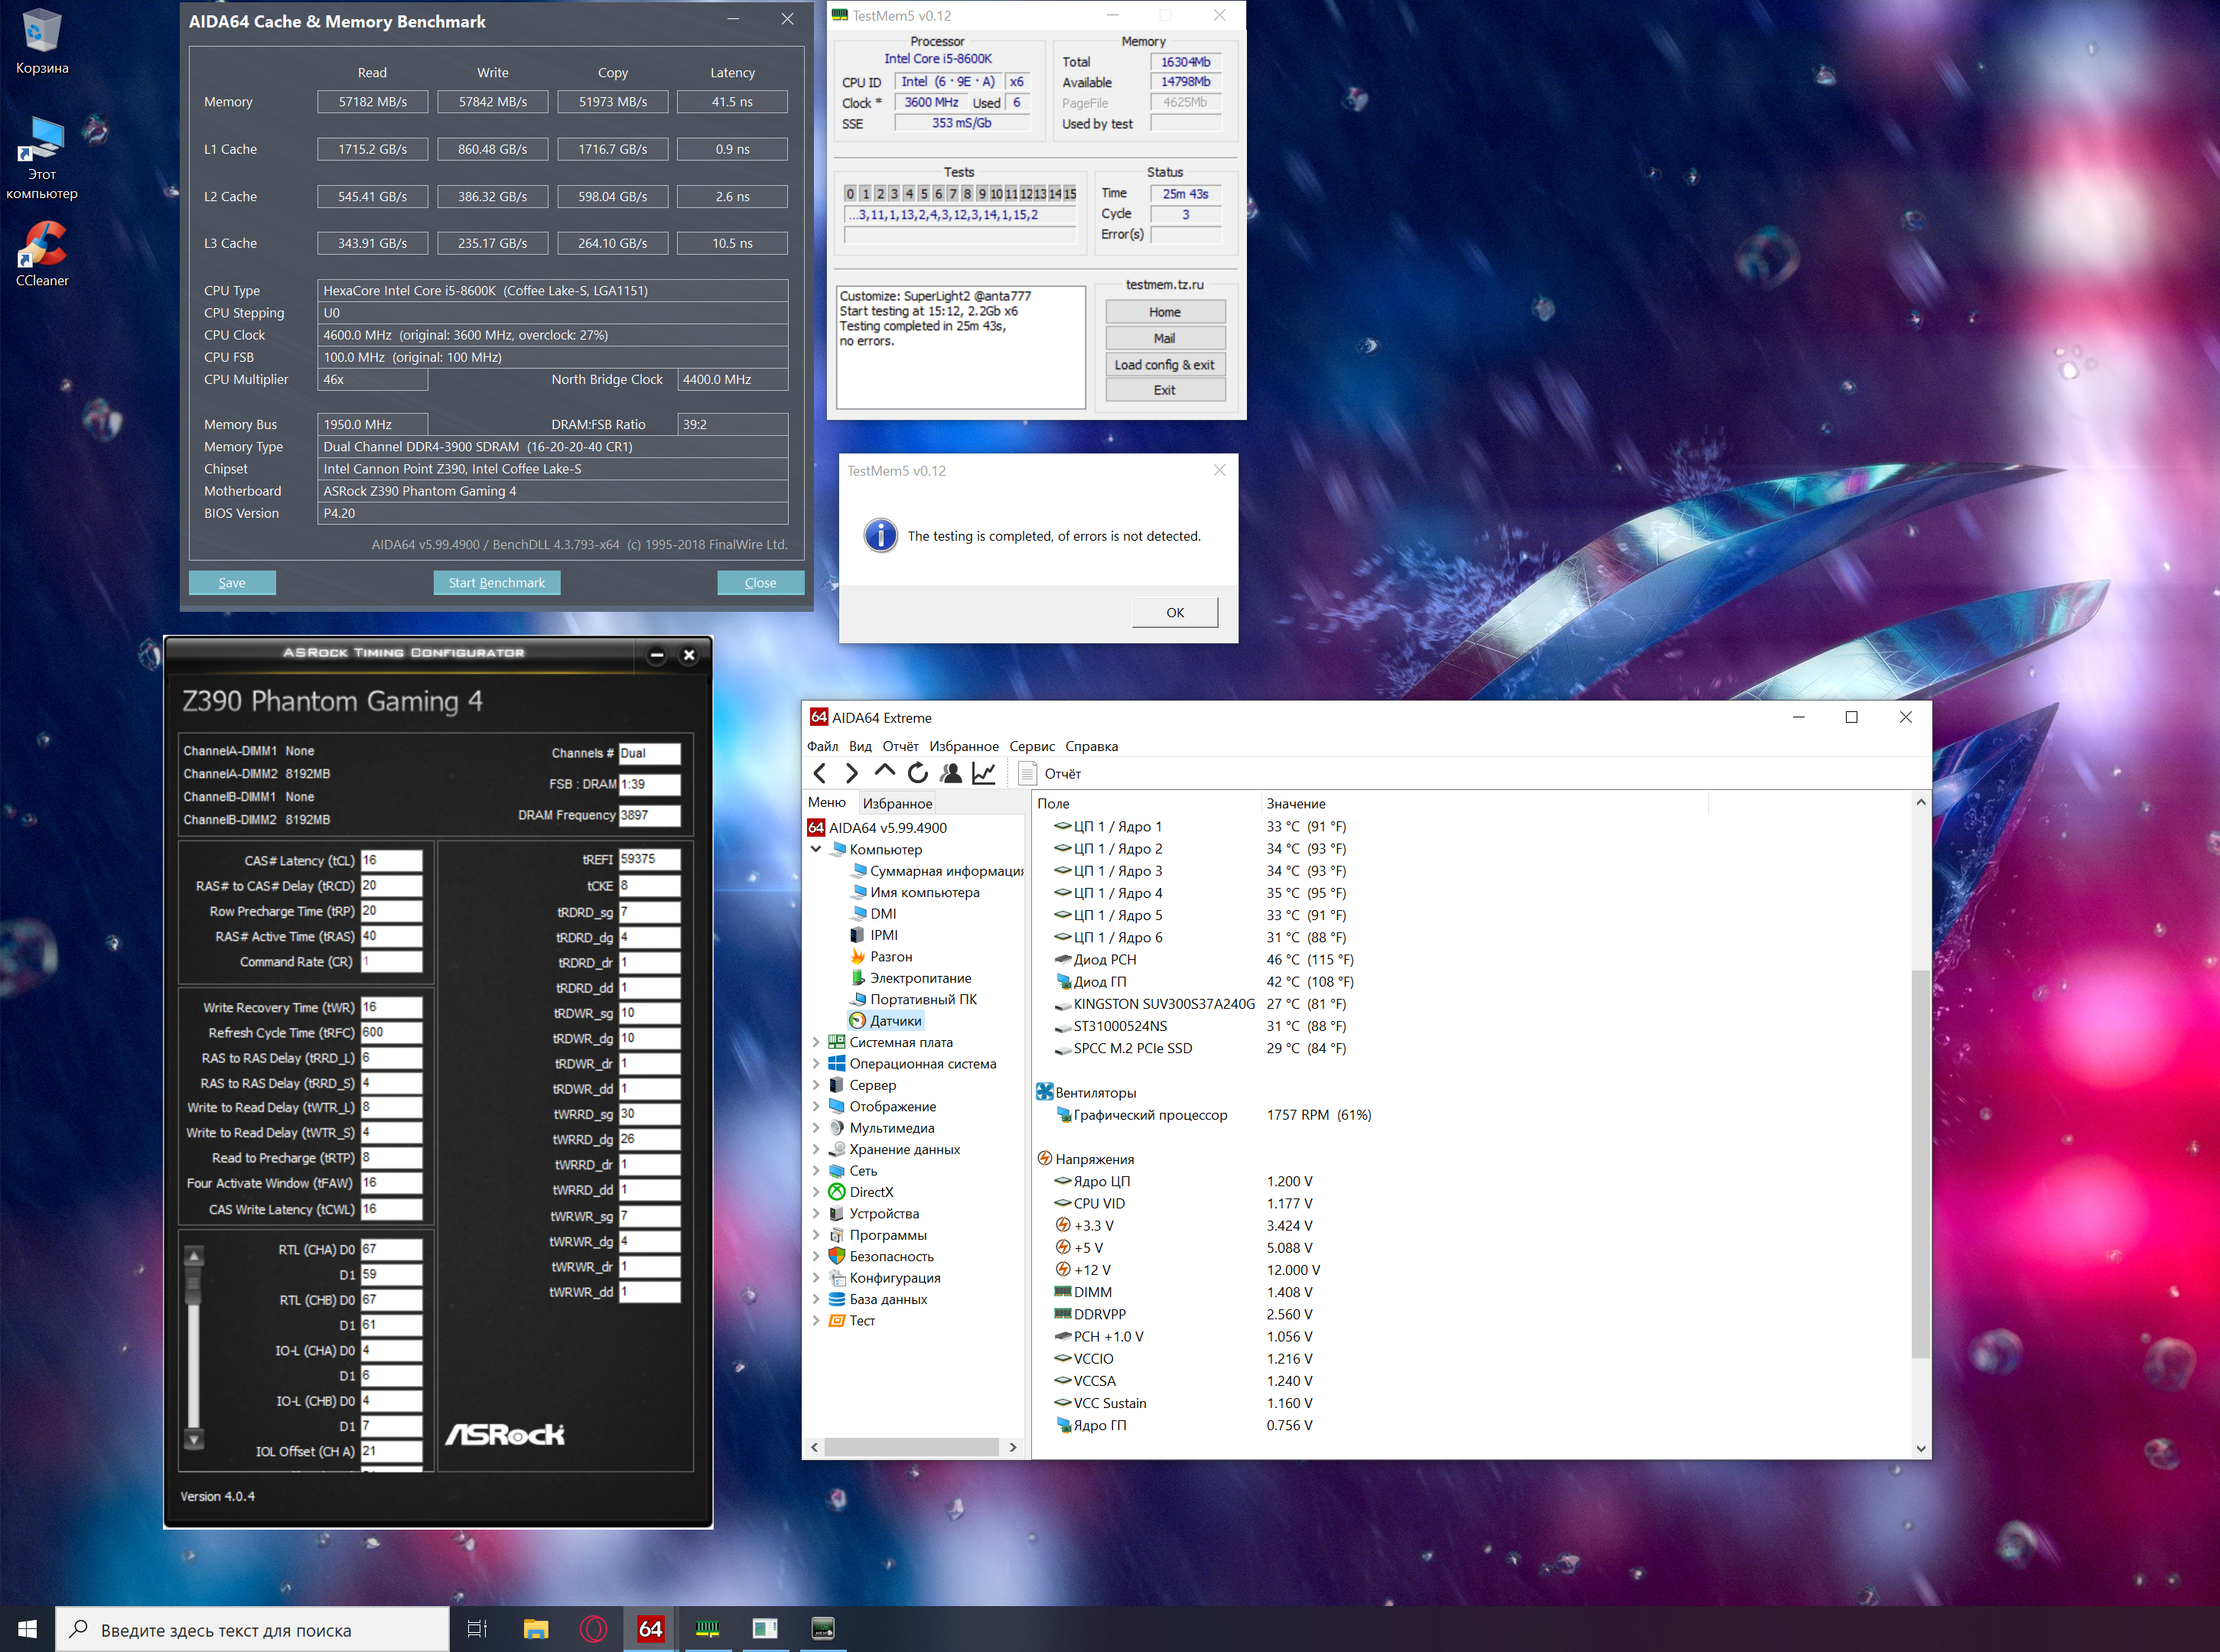Click the user manager toolbar icon

click(x=950, y=773)
